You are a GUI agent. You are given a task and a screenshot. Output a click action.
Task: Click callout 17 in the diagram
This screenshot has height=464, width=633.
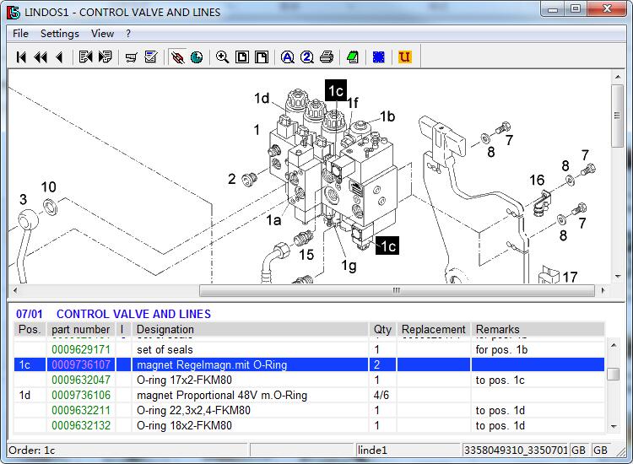coord(570,278)
